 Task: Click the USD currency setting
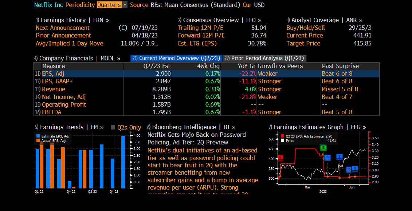pyautogui.click(x=259, y=5)
